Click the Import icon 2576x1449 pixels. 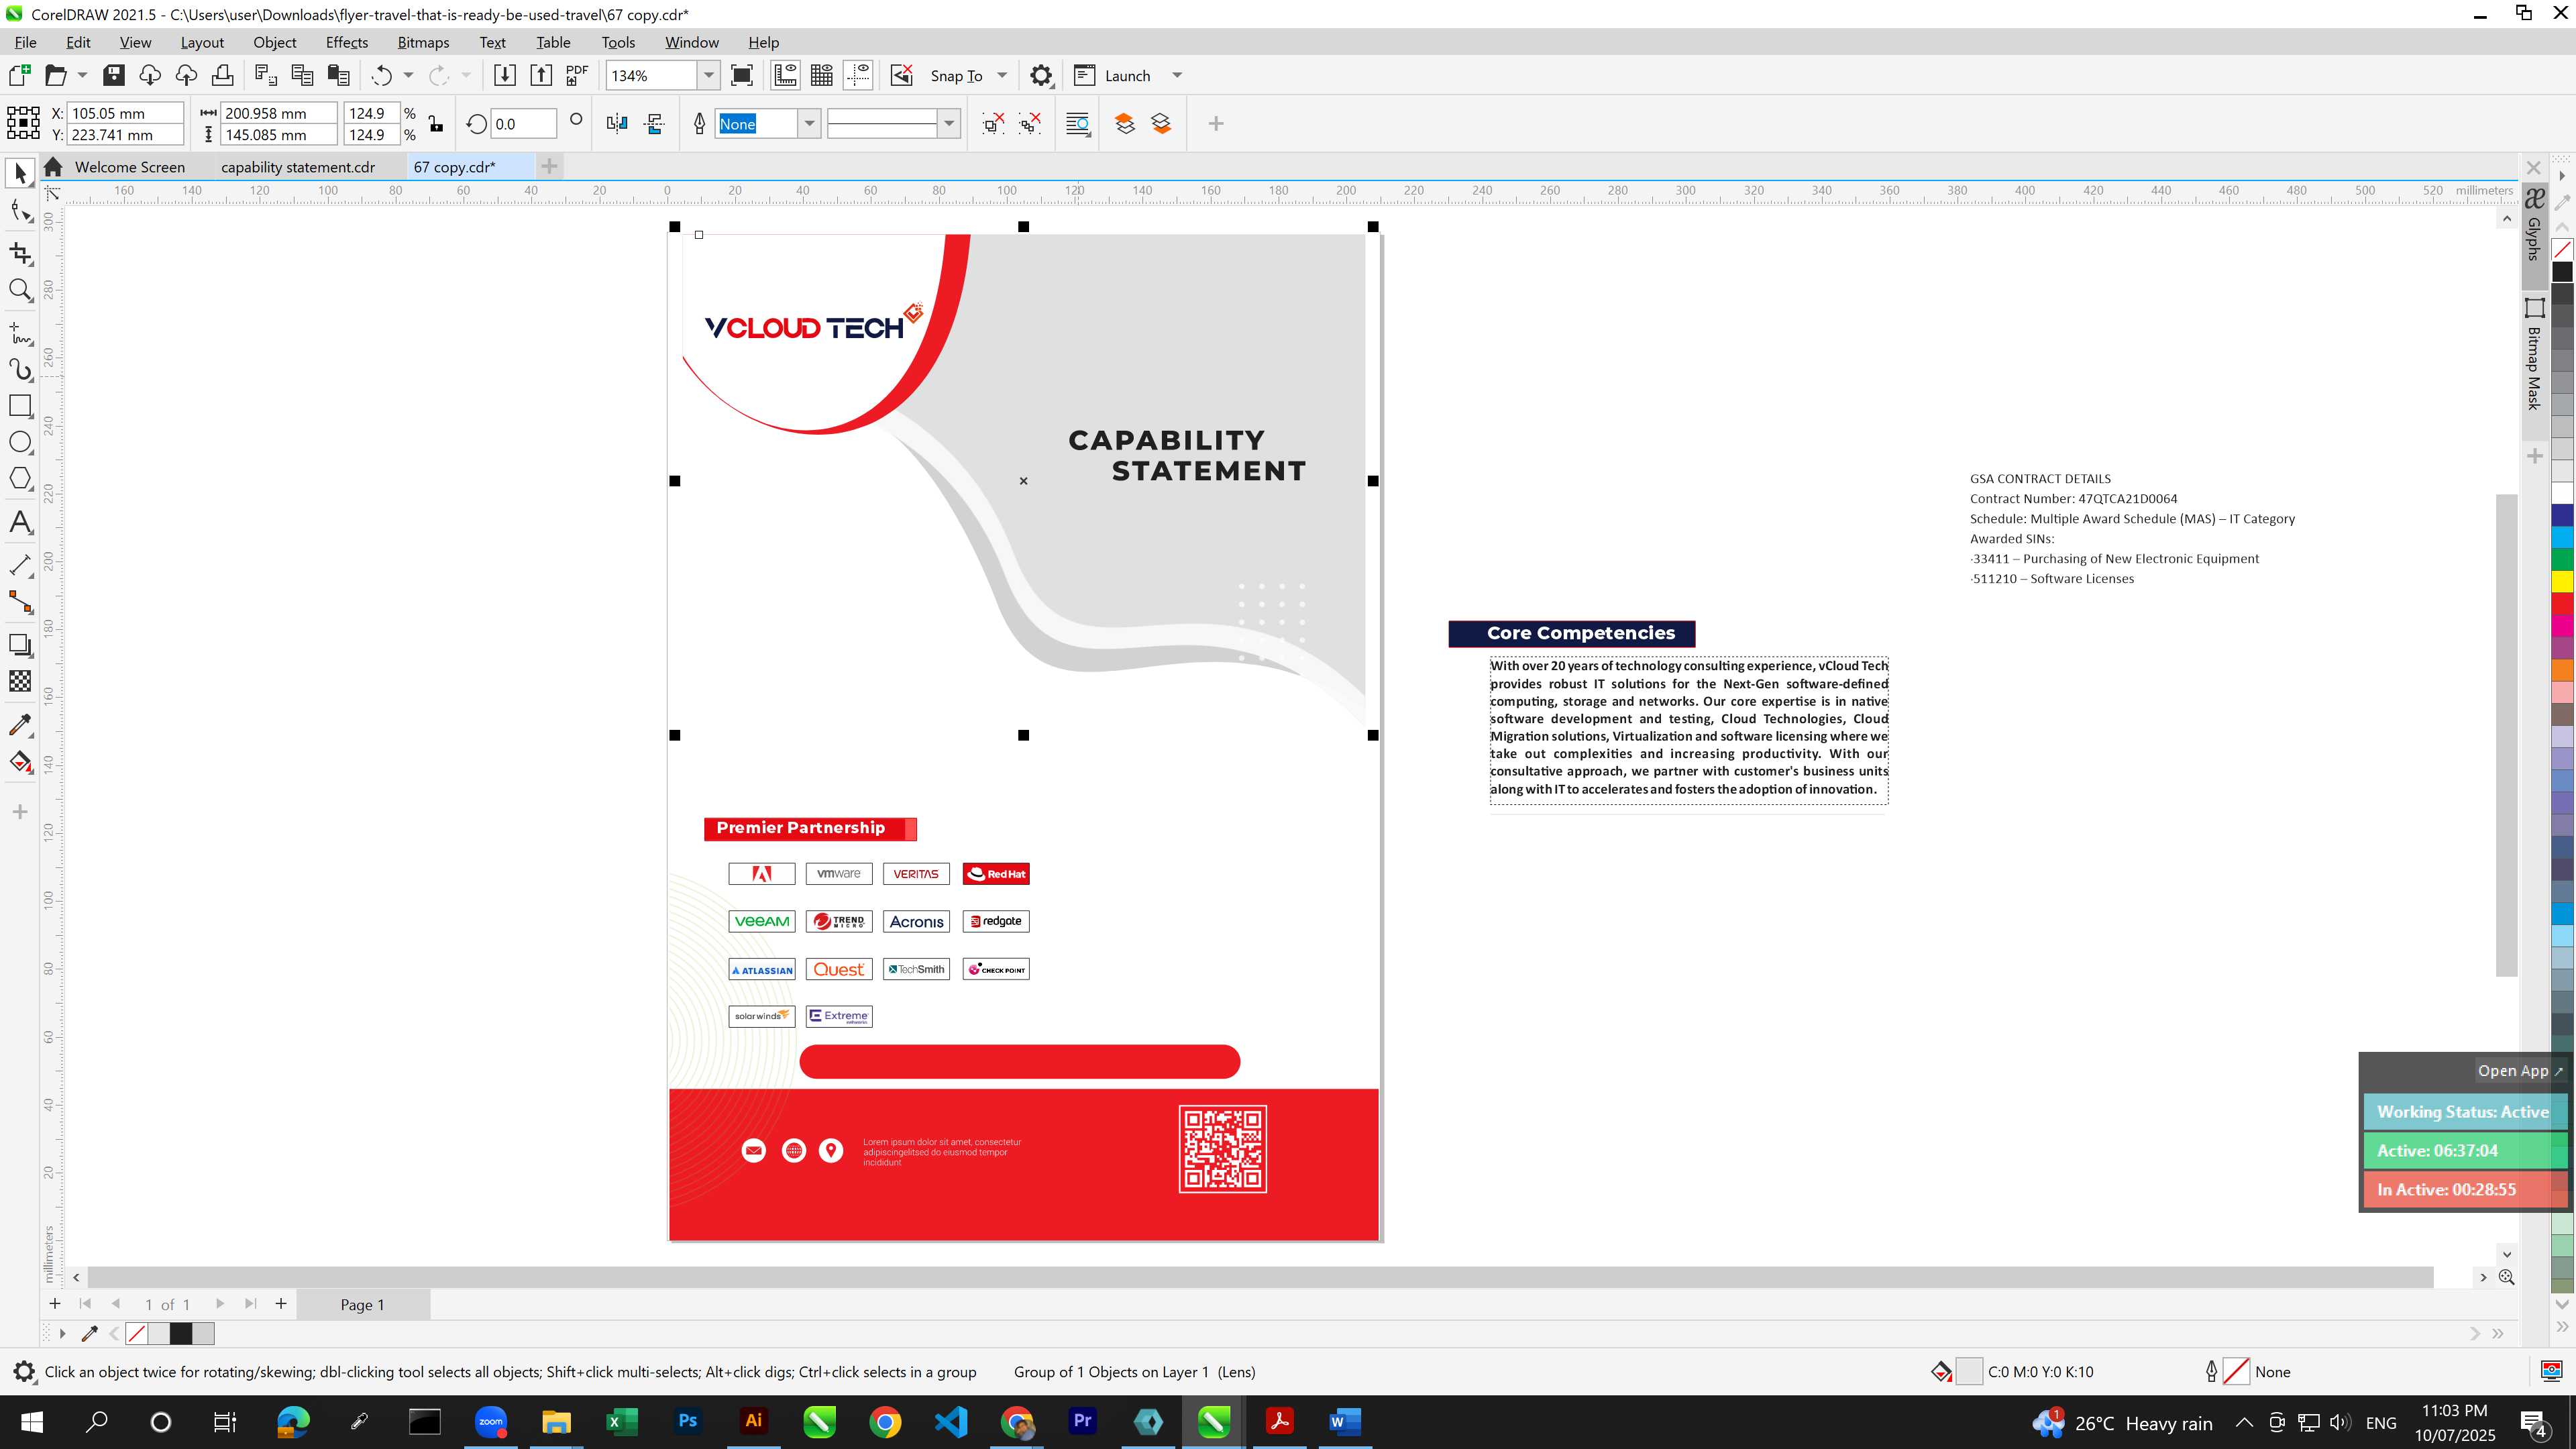click(x=505, y=75)
